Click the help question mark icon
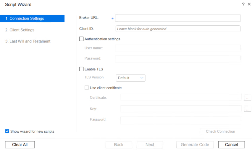Image resolution: width=252 pixels, height=150 pixels. [243, 4]
